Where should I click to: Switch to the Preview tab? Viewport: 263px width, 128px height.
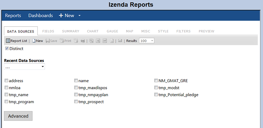coord(207,31)
